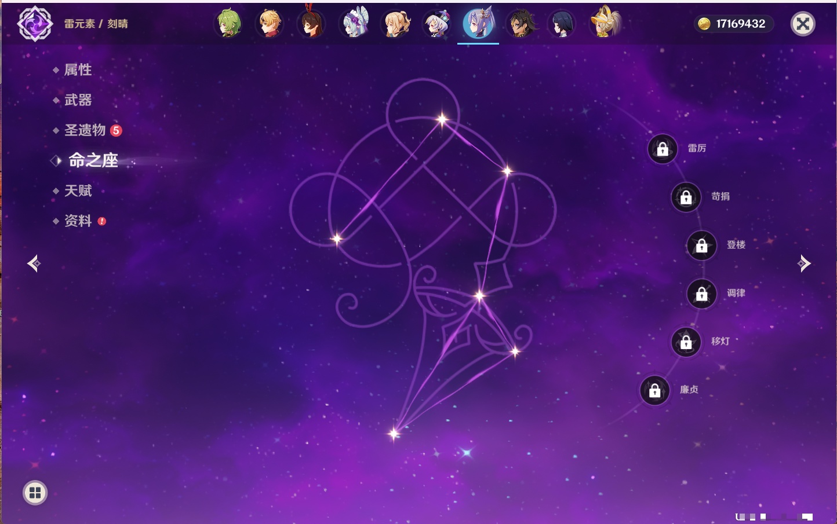Click the locked 雷厉 constellation node
Viewport: 837px width, 524px height.
click(663, 149)
